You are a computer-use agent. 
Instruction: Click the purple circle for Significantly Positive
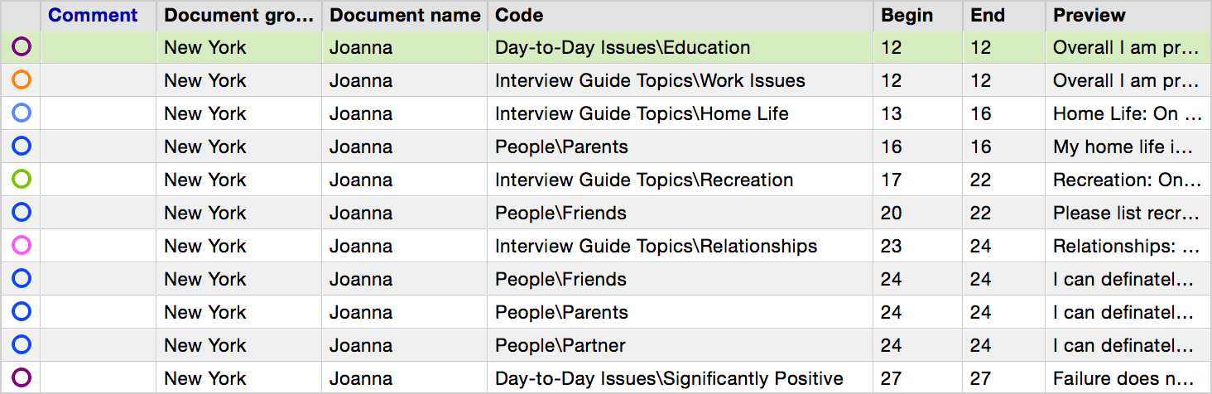[x=22, y=378]
